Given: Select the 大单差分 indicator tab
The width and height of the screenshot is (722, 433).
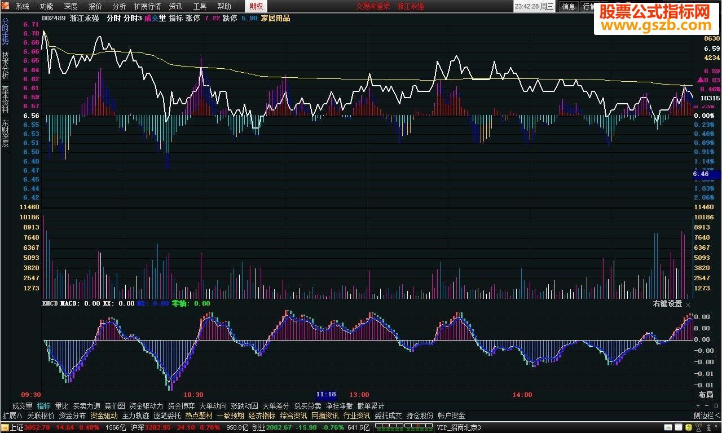Looking at the screenshot, I should click(x=276, y=405).
